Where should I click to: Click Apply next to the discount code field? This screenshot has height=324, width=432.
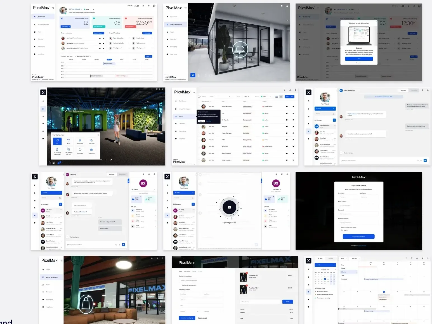[288, 302]
